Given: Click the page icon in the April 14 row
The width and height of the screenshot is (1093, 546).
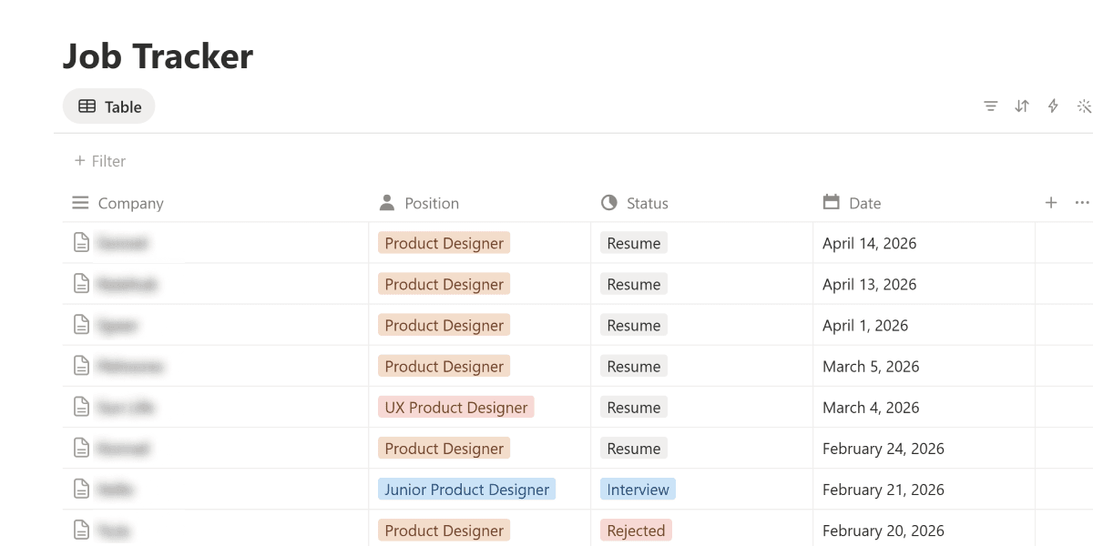Looking at the screenshot, I should click(82, 243).
